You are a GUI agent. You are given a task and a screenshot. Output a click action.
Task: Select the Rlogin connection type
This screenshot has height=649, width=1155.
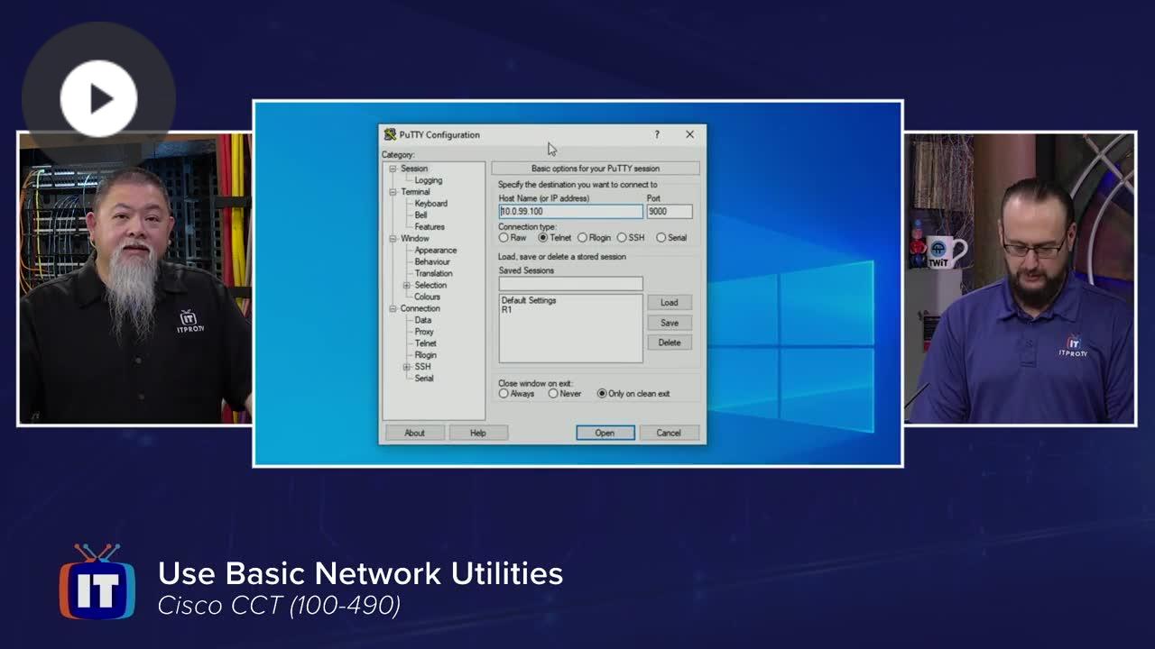tap(582, 238)
